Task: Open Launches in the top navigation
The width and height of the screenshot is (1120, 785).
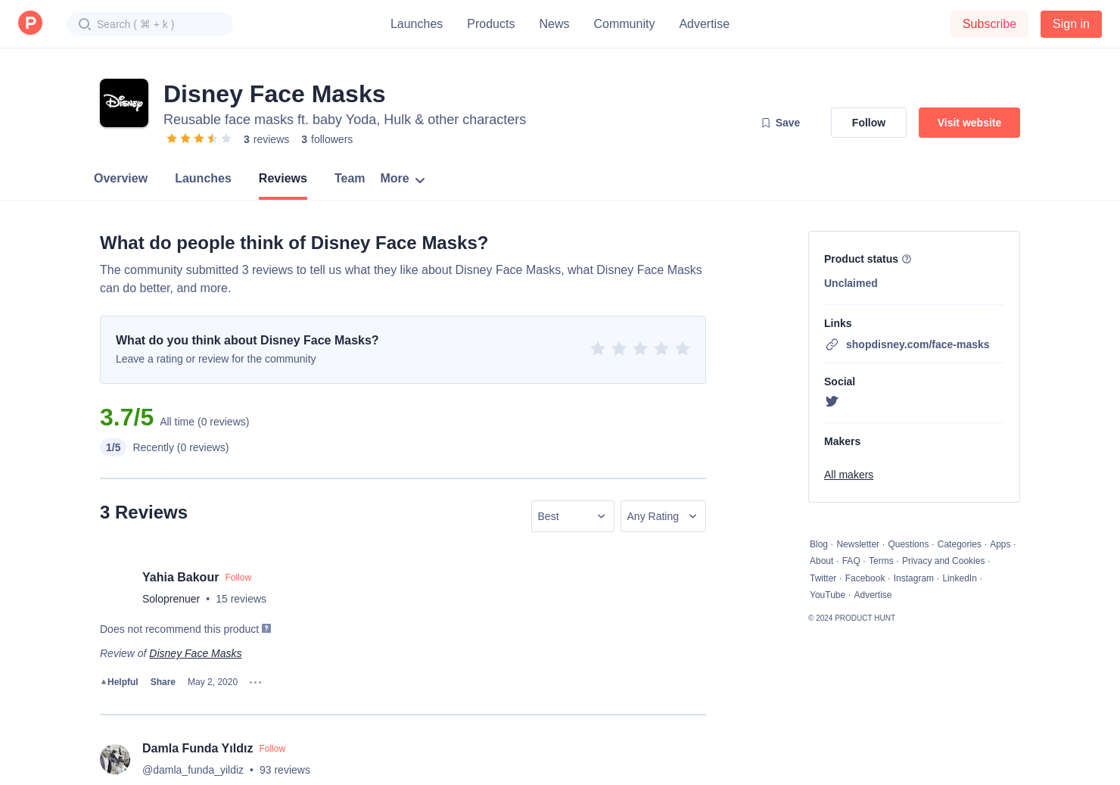Action: pos(416,24)
